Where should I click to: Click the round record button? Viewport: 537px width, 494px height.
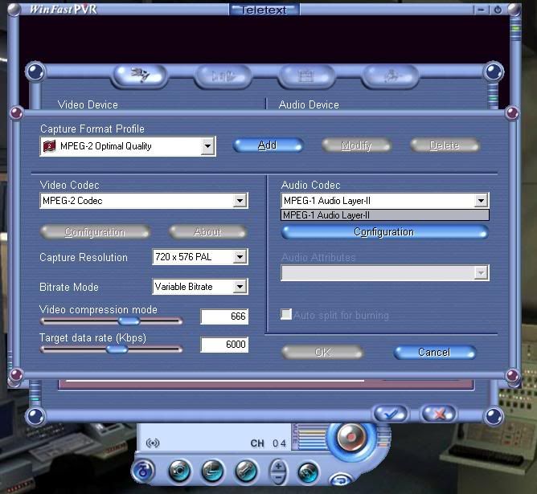coord(350,438)
